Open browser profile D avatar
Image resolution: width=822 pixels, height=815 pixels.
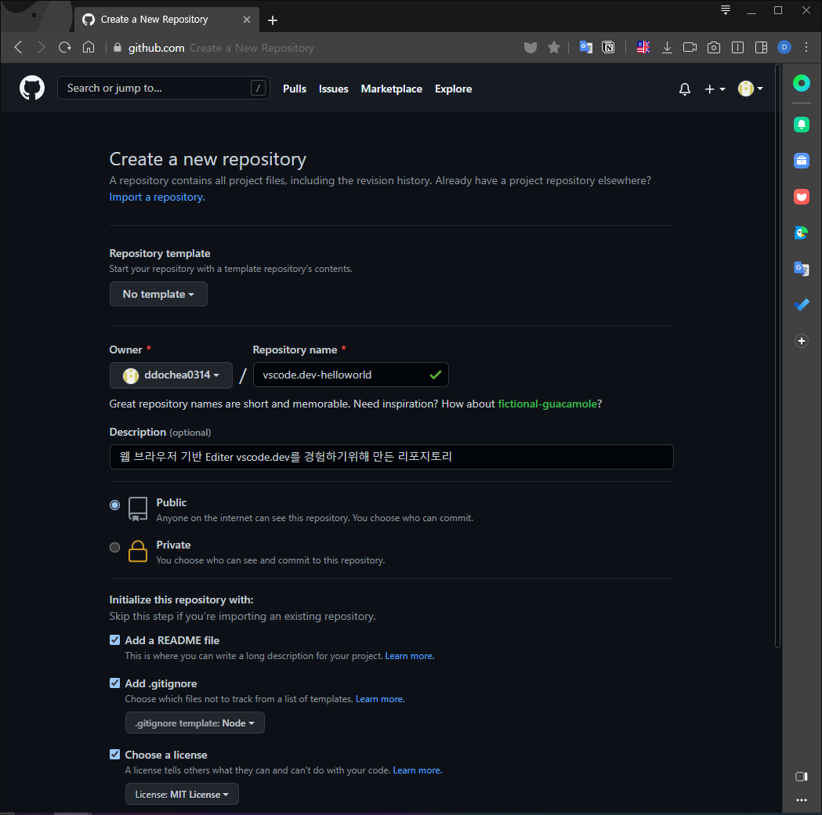pos(784,47)
